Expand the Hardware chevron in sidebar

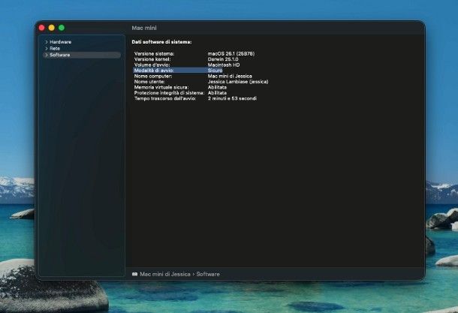(47, 42)
